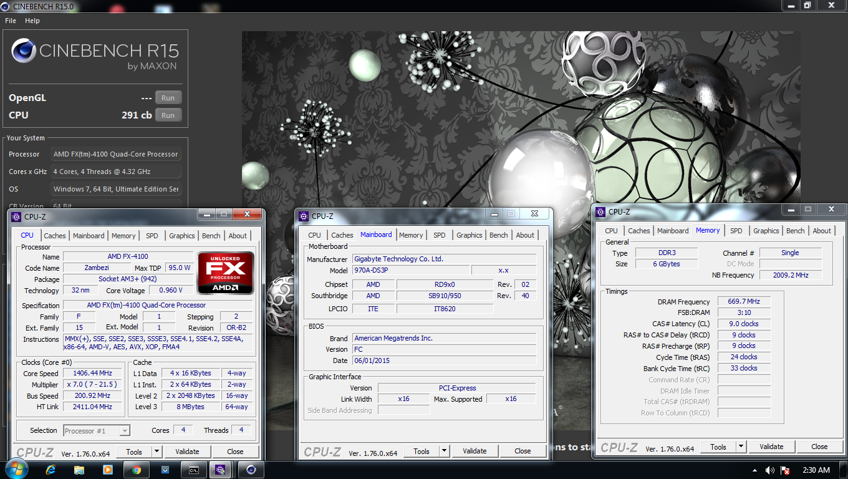Switch to Caches tab in CPU-Z CPU window

pyautogui.click(x=55, y=236)
